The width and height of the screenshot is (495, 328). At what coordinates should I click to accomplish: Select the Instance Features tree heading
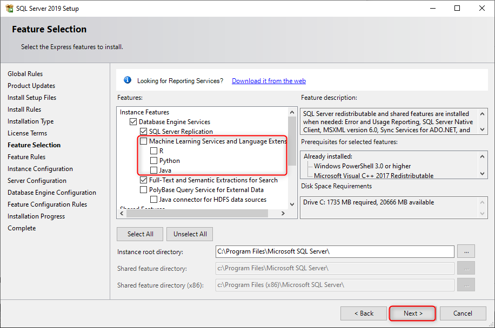tap(144, 112)
